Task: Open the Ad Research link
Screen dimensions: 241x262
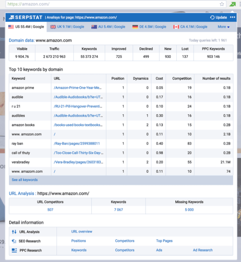Action: tap(203, 250)
